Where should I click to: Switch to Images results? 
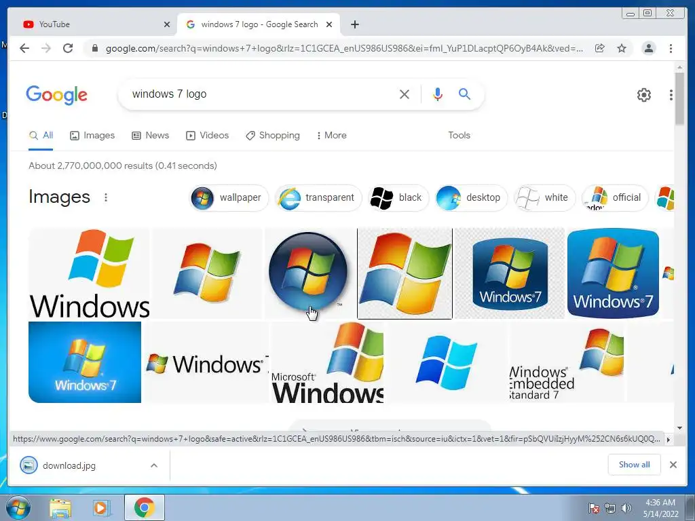92,136
